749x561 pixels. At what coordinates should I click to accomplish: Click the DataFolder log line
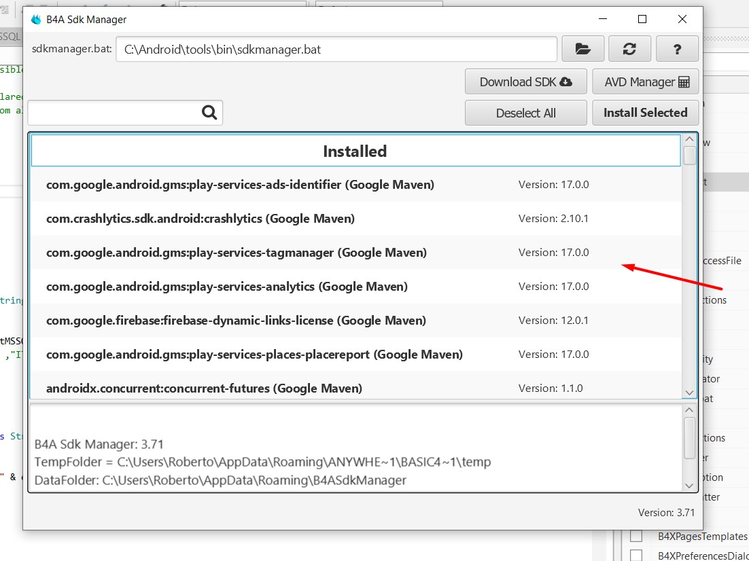click(x=220, y=480)
